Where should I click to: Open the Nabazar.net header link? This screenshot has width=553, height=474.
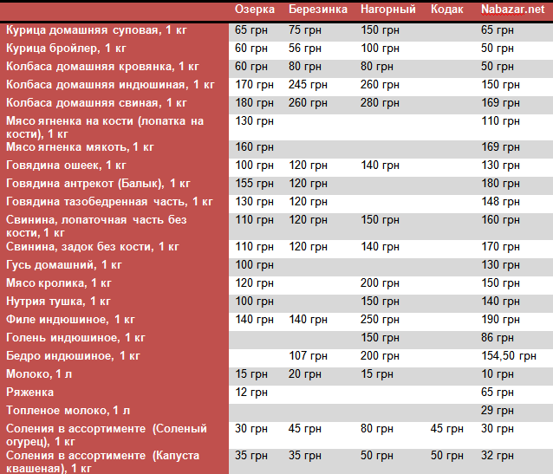[514, 10]
